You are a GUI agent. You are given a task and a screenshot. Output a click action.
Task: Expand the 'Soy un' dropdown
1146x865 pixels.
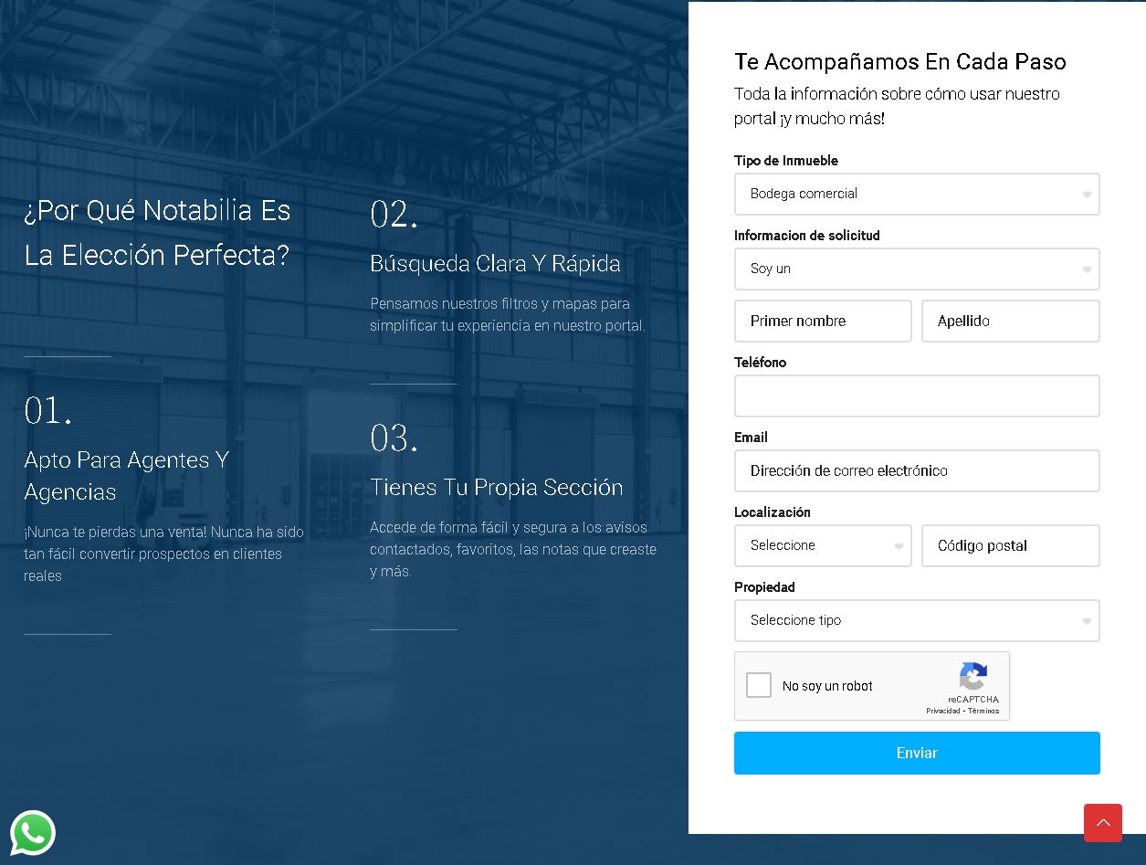pos(917,269)
